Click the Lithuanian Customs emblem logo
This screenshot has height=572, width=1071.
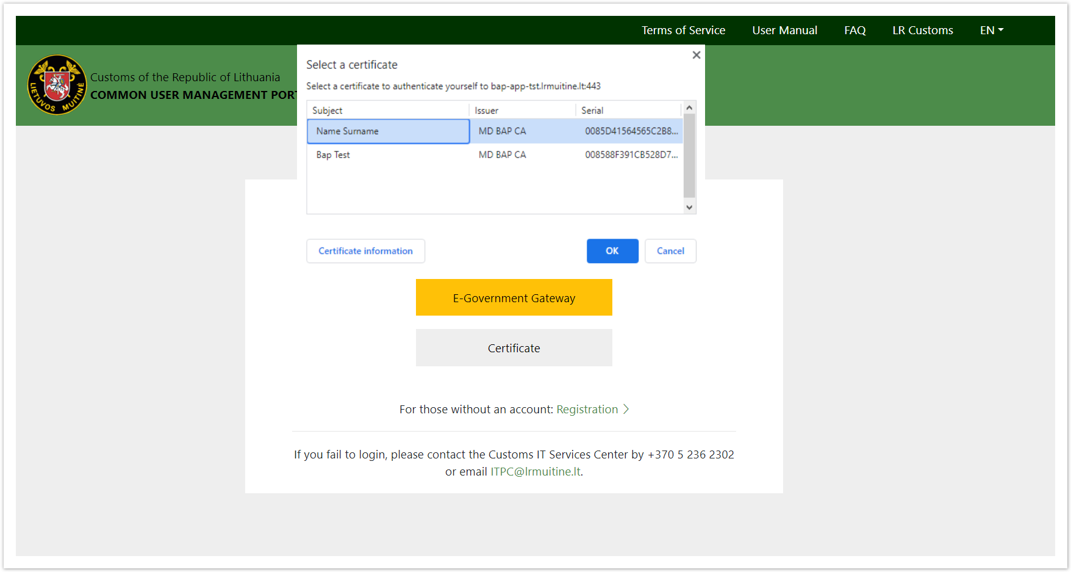pyautogui.click(x=57, y=85)
